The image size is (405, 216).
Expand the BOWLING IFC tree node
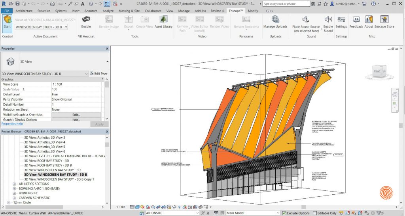(14, 194)
